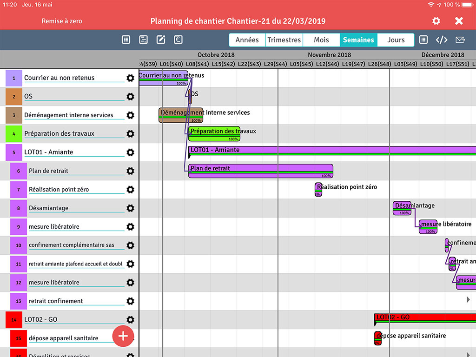Click arrow marker on retrait confinement row
The image size is (476, 357).
pyautogui.click(x=468, y=300)
